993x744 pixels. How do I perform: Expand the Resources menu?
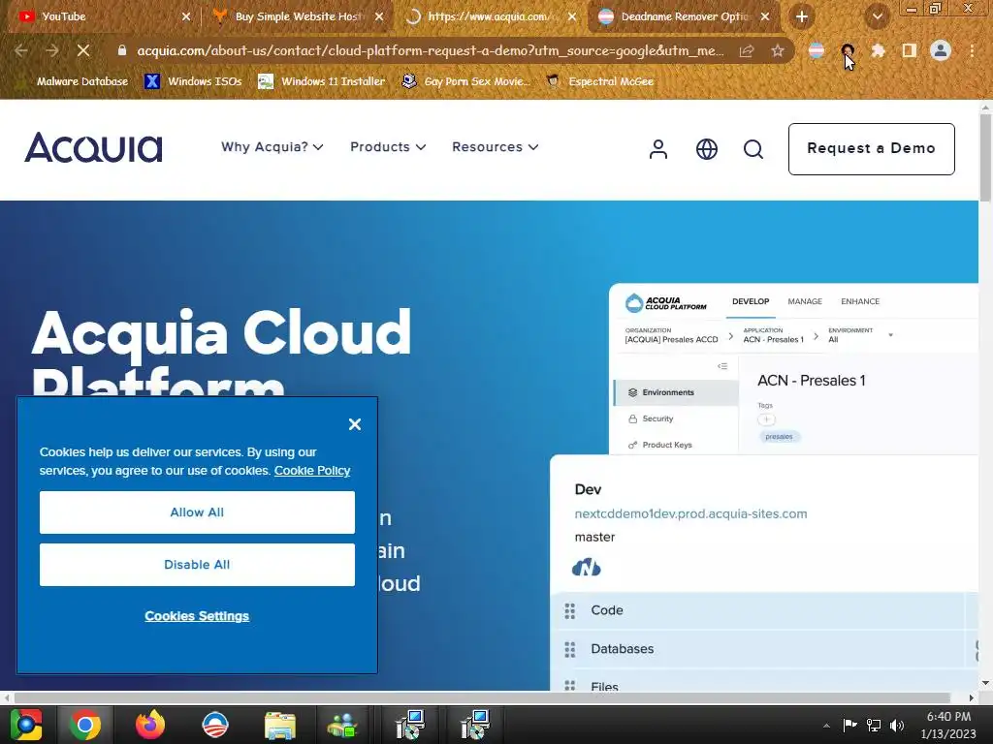coord(496,147)
